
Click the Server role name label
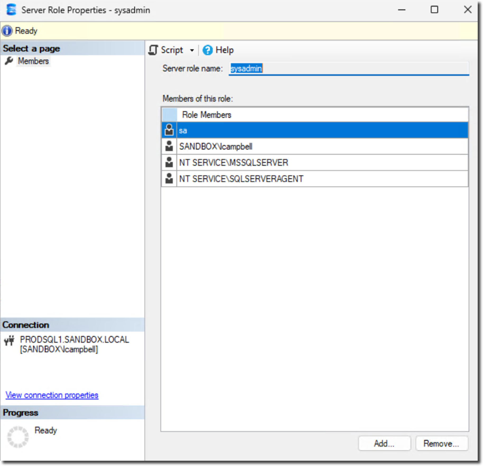point(193,69)
